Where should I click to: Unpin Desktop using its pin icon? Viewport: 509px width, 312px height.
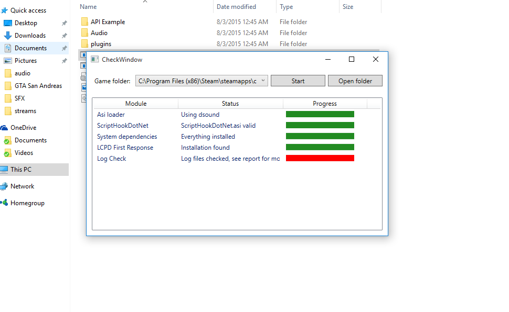[64, 23]
